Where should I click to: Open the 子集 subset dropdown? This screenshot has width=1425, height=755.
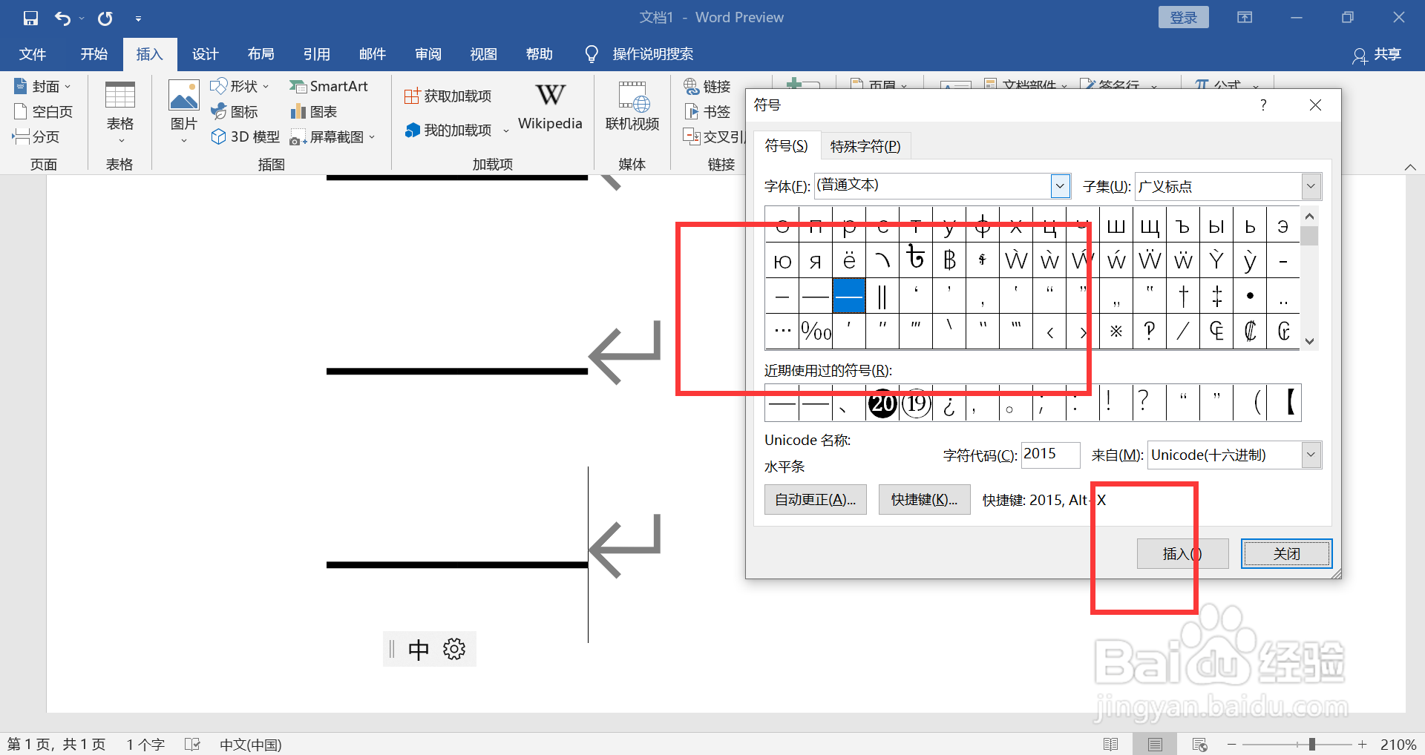coord(1311,186)
